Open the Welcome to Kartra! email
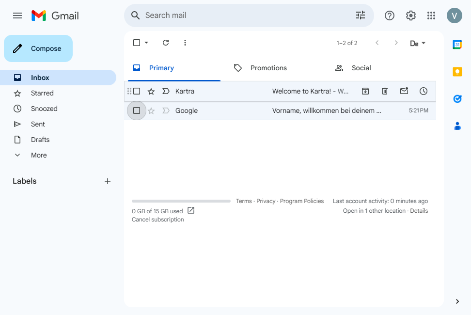471x315 pixels. 310,91
